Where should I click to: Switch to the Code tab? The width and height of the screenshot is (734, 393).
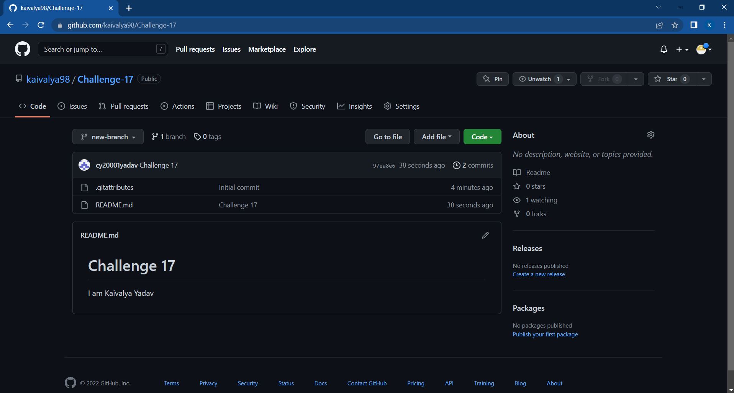[33, 106]
